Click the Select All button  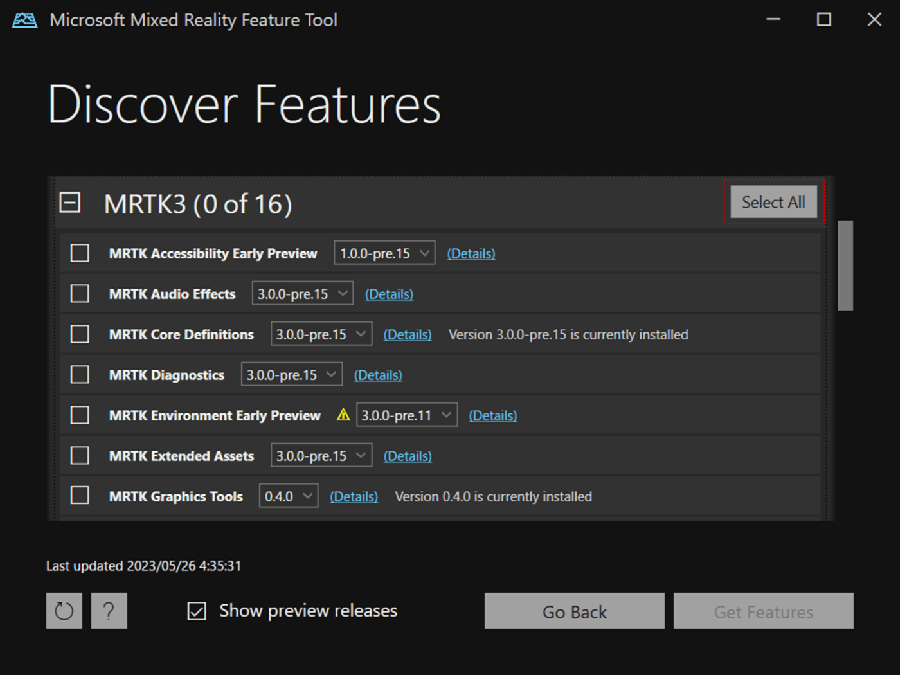click(773, 202)
